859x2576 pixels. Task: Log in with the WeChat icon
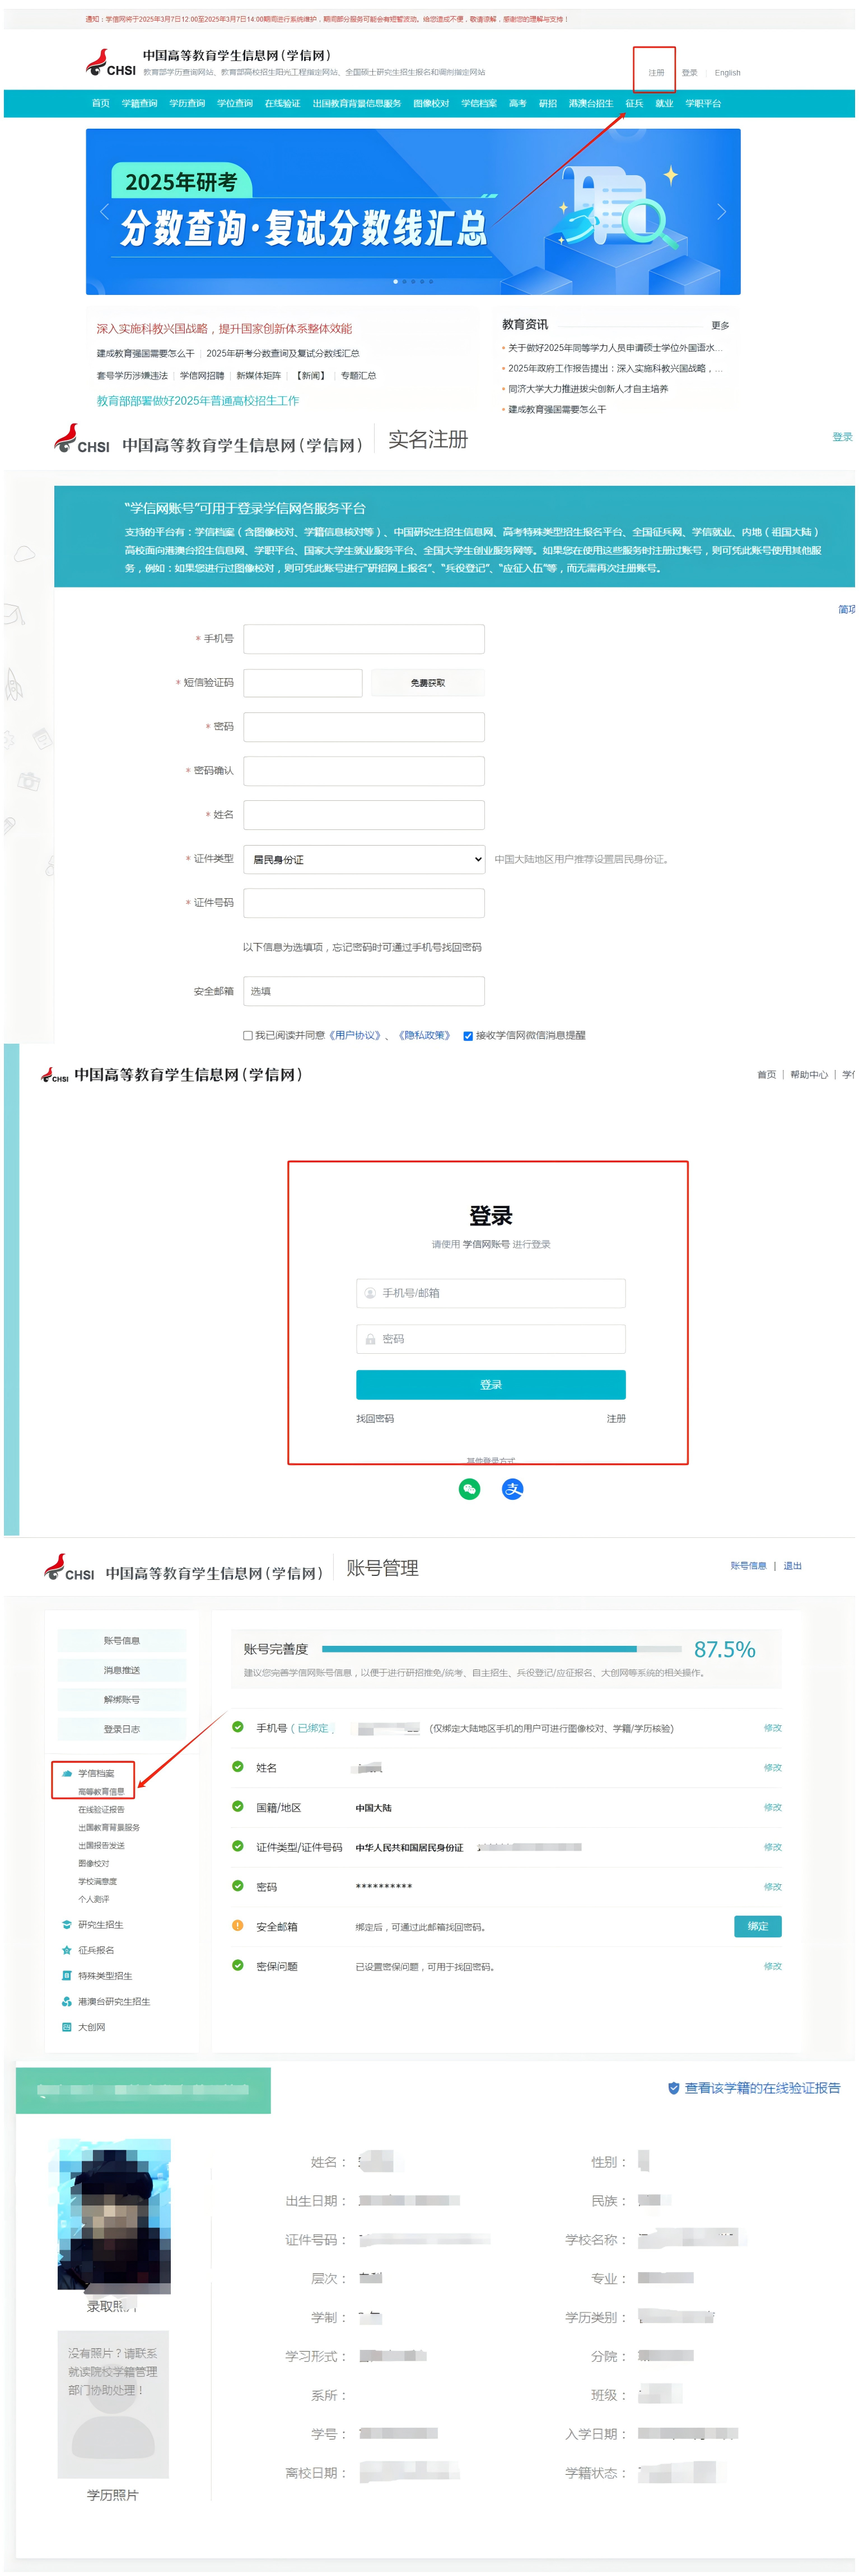(x=469, y=1489)
